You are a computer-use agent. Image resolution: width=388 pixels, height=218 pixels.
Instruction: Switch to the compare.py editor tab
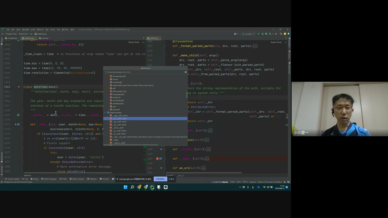click(x=12, y=38)
